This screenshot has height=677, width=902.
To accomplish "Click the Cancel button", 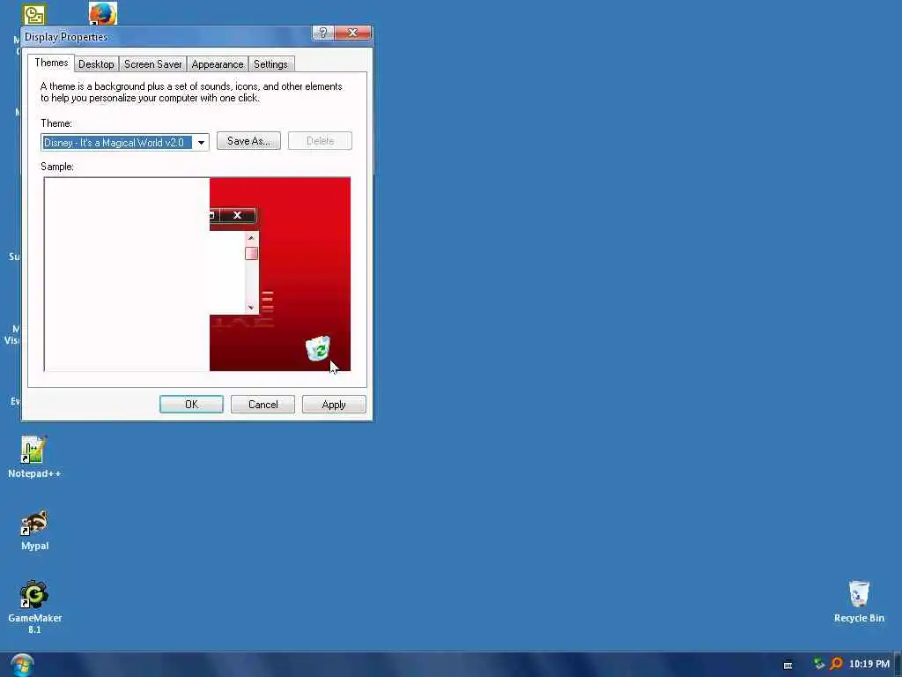I will (262, 404).
